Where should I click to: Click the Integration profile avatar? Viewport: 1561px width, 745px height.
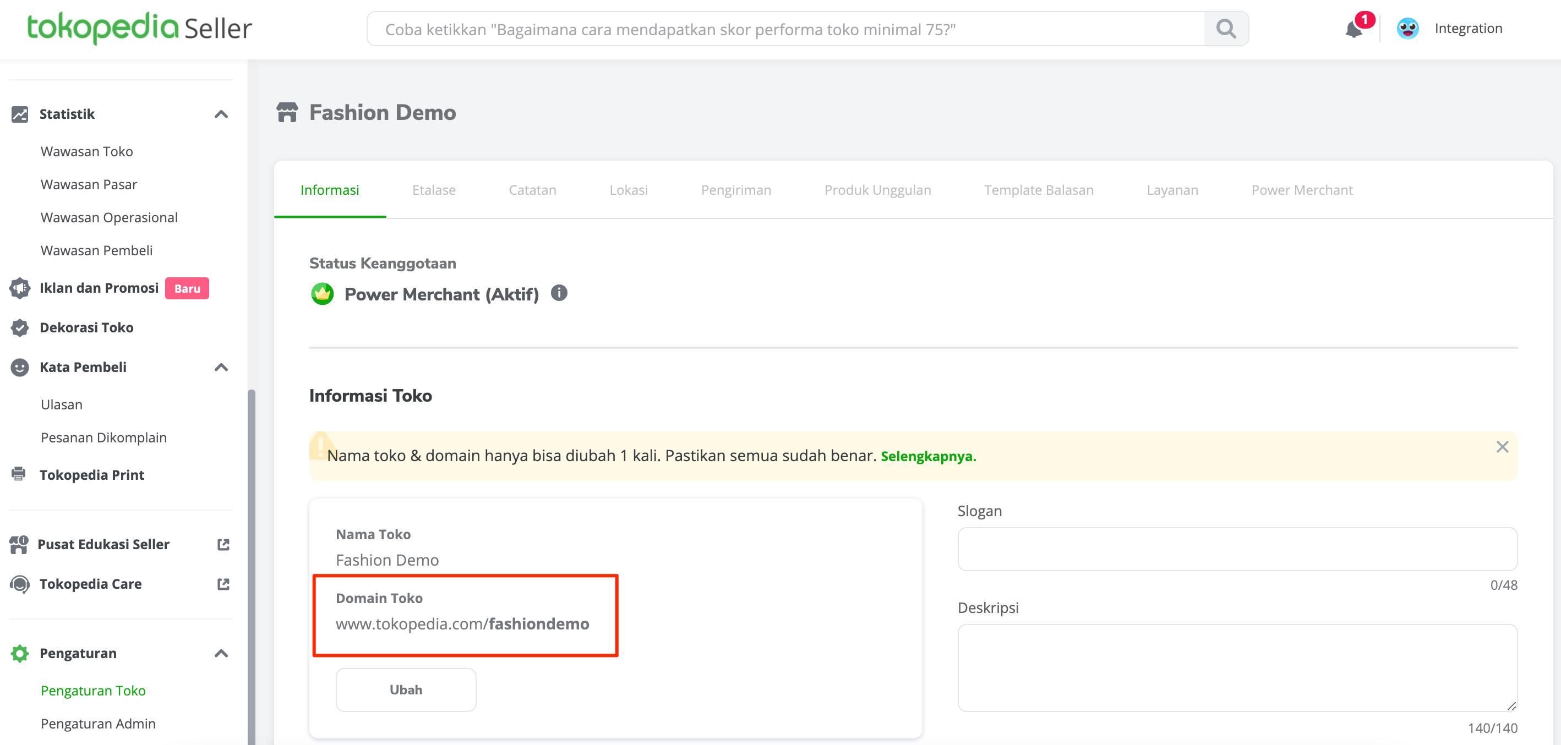pos(1407,29)
